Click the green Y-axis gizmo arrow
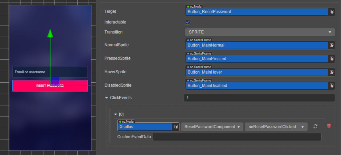The width and height of the screenshot is (341, 155). coord(50,33)
